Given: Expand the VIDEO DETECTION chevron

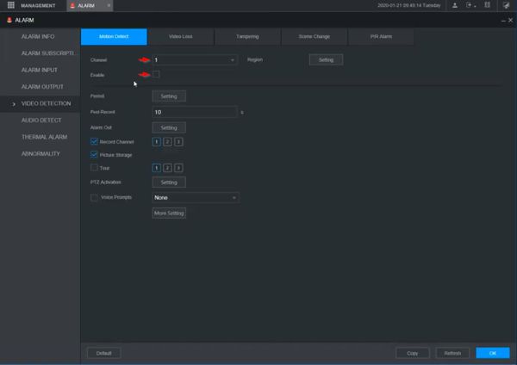Looking at the screenshot, I should click(14, 104).
